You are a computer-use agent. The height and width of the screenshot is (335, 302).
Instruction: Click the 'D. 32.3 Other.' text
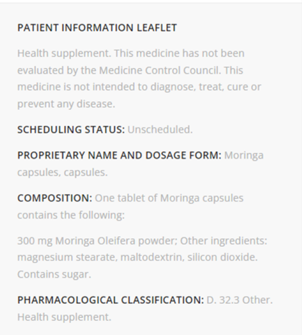tap(240, 300)
